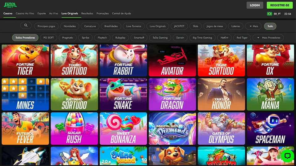
Task: Switch to the Cassino tab
Action: coord(8,13)
